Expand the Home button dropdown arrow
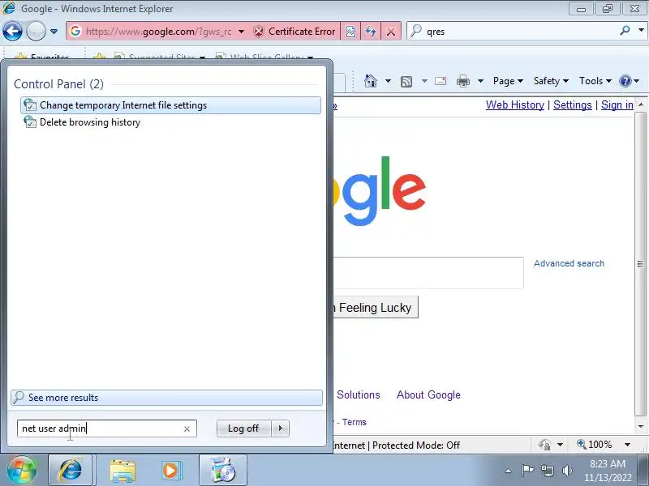The image size is (649, 486). (388, 81)
